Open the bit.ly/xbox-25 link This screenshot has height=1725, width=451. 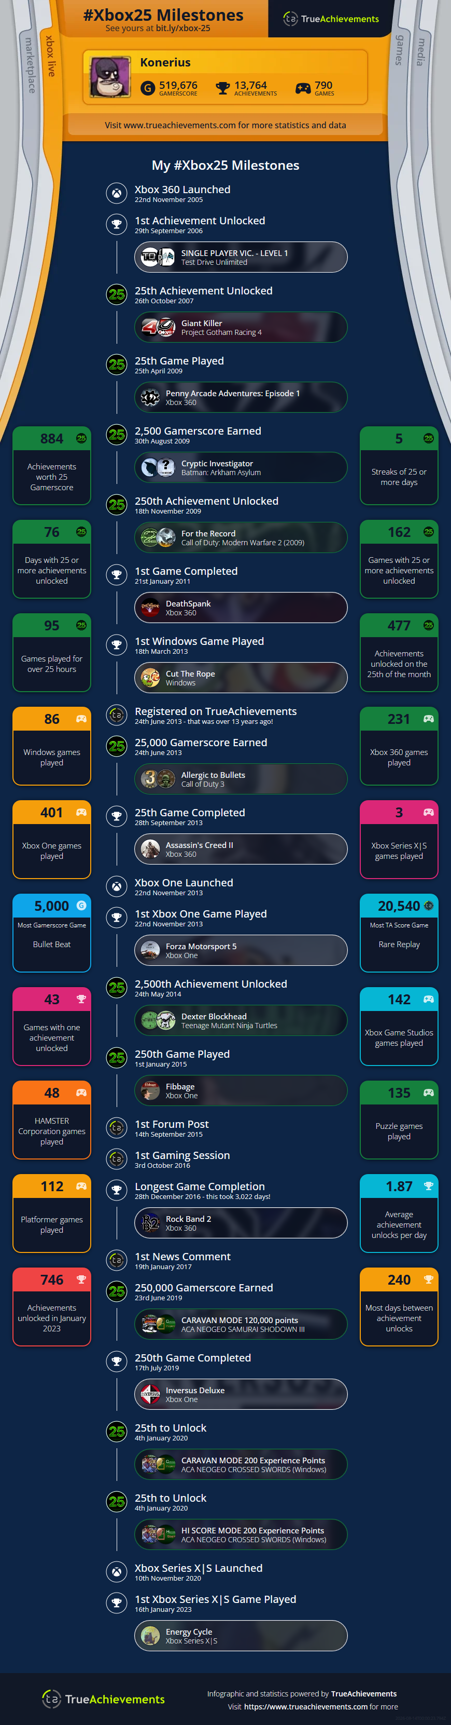point(183,28)
